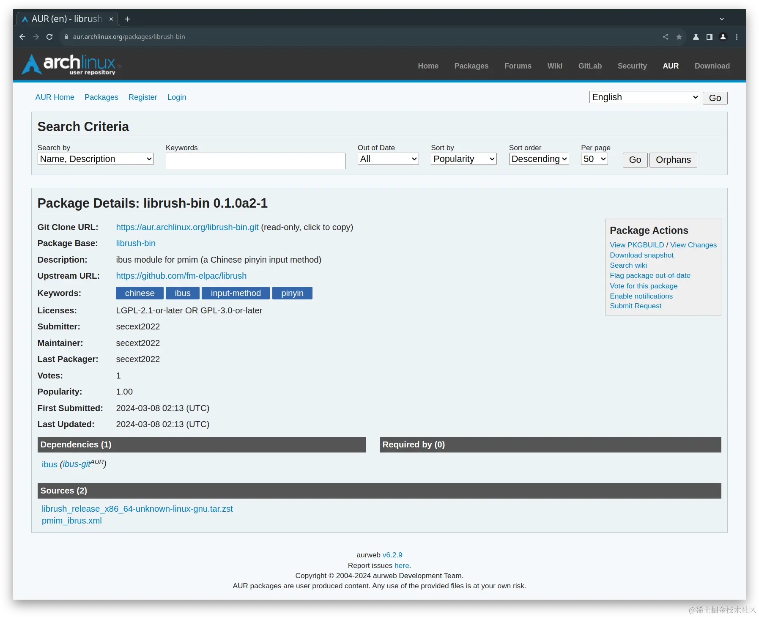Open Packages in the top navigation
The image size is (759, 617).
coord(471,66)
